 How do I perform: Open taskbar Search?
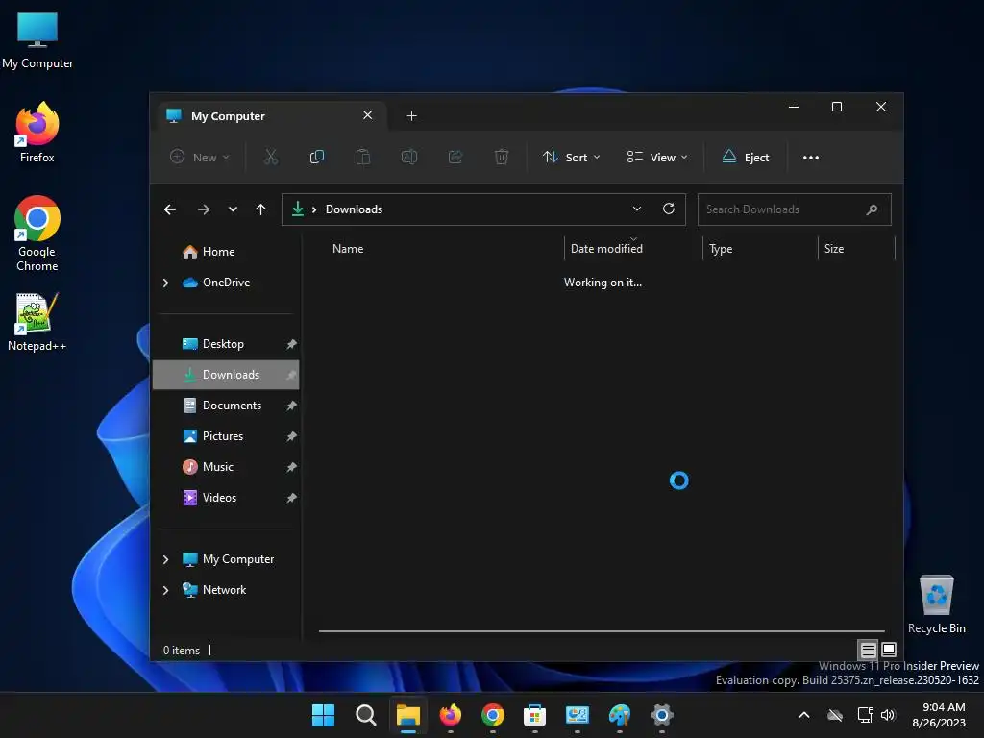pyautogui.click(x=366, y=715)
